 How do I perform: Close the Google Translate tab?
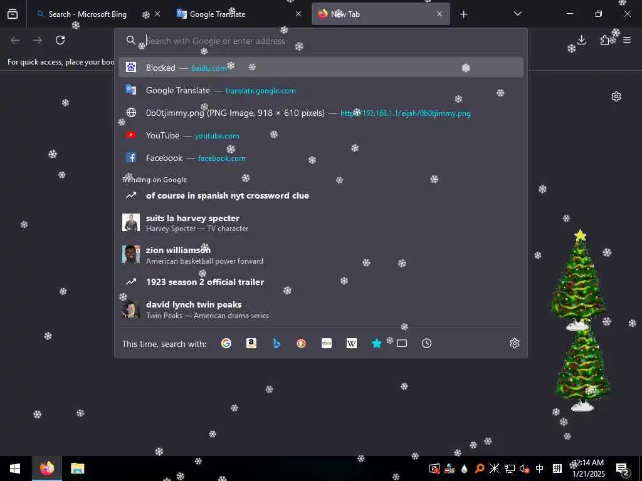click(298, 14)
